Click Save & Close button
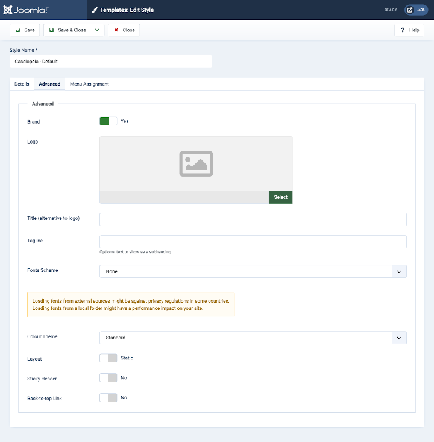The width and height of the screenshot is (434, 442). [67, 30]
